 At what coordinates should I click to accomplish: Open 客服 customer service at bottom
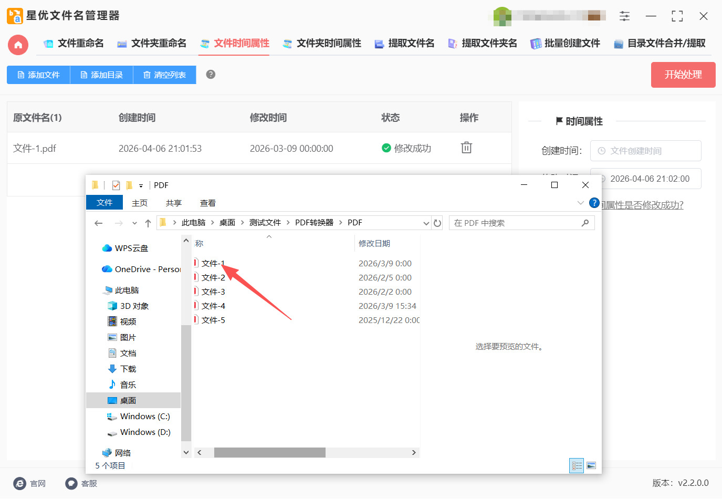pos(81,483)
